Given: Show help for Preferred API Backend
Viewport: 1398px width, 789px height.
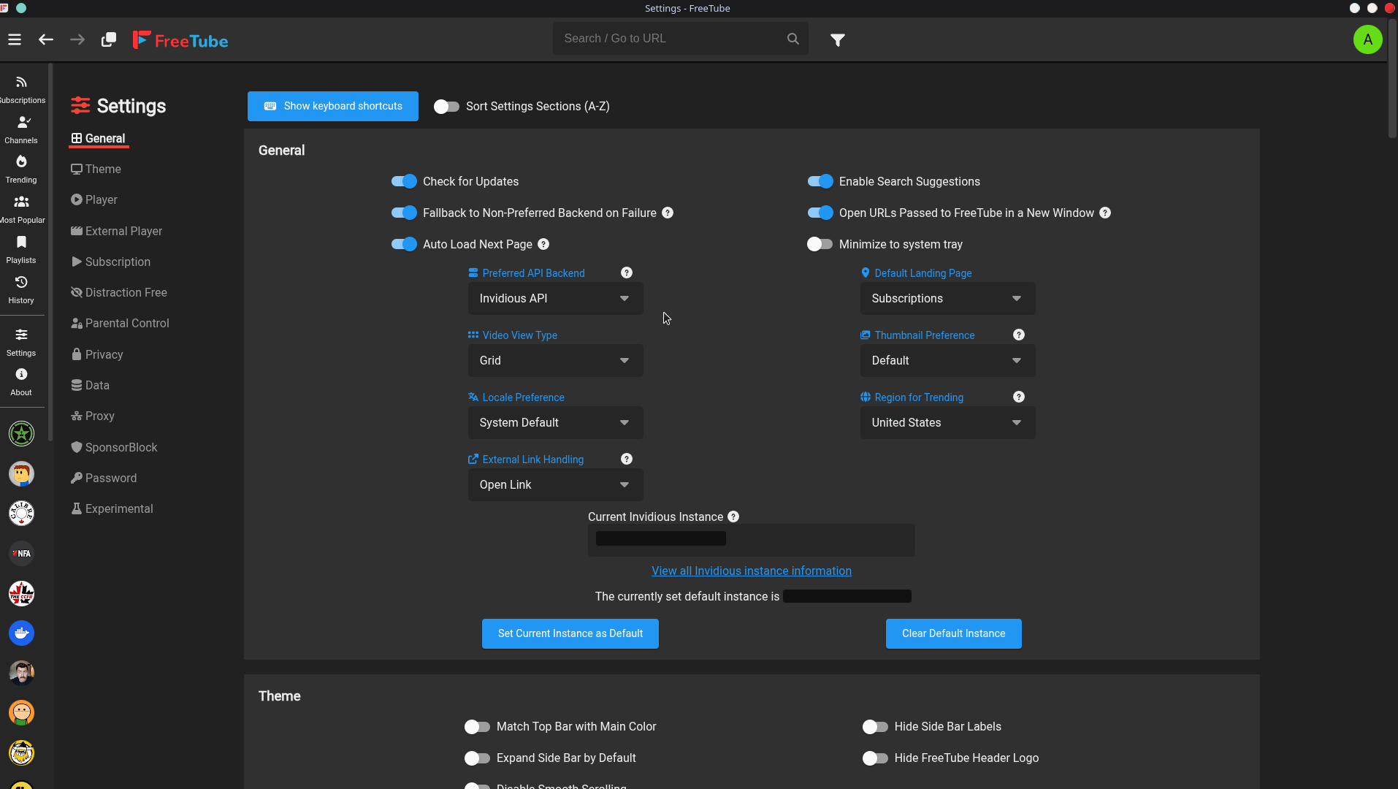Looking at the screenshot, I should 627,272.
